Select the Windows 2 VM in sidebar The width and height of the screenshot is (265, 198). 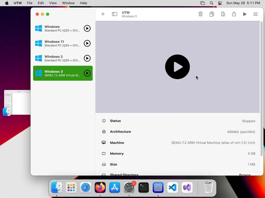[x=63, y=58]
